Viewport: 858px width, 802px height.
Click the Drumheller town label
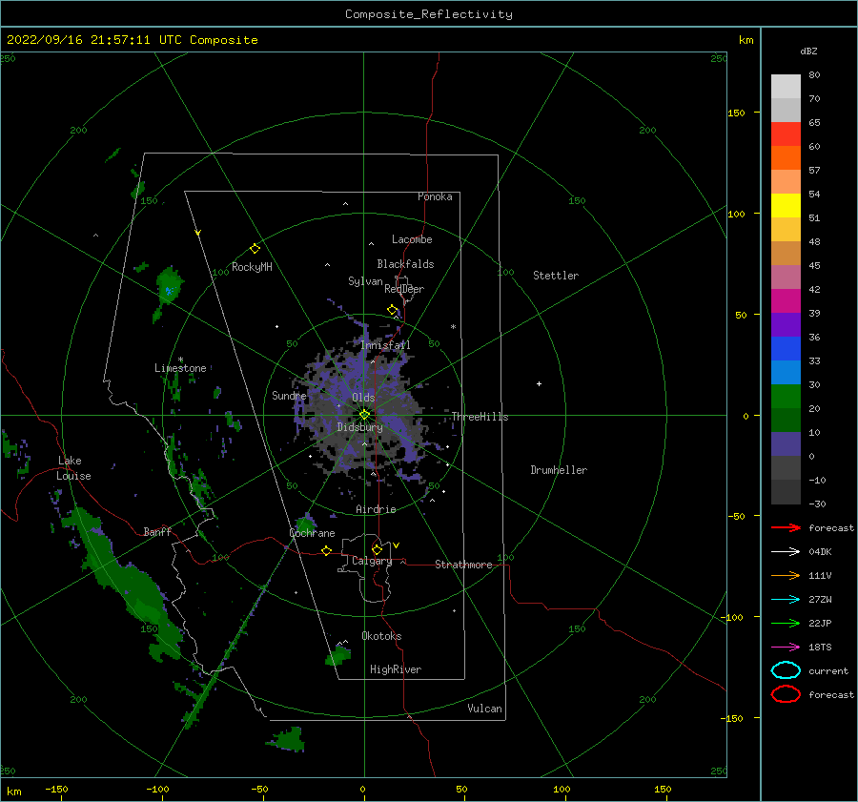[x=558, y=470]
